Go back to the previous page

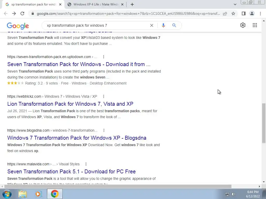6,13
